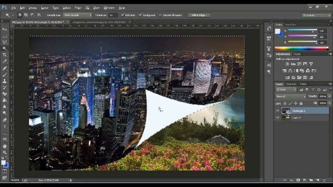The height and width of the screenshot is (187, 333).
Task: Toggle Quick Mask mode icon
Action: click(x=5, y=171)
